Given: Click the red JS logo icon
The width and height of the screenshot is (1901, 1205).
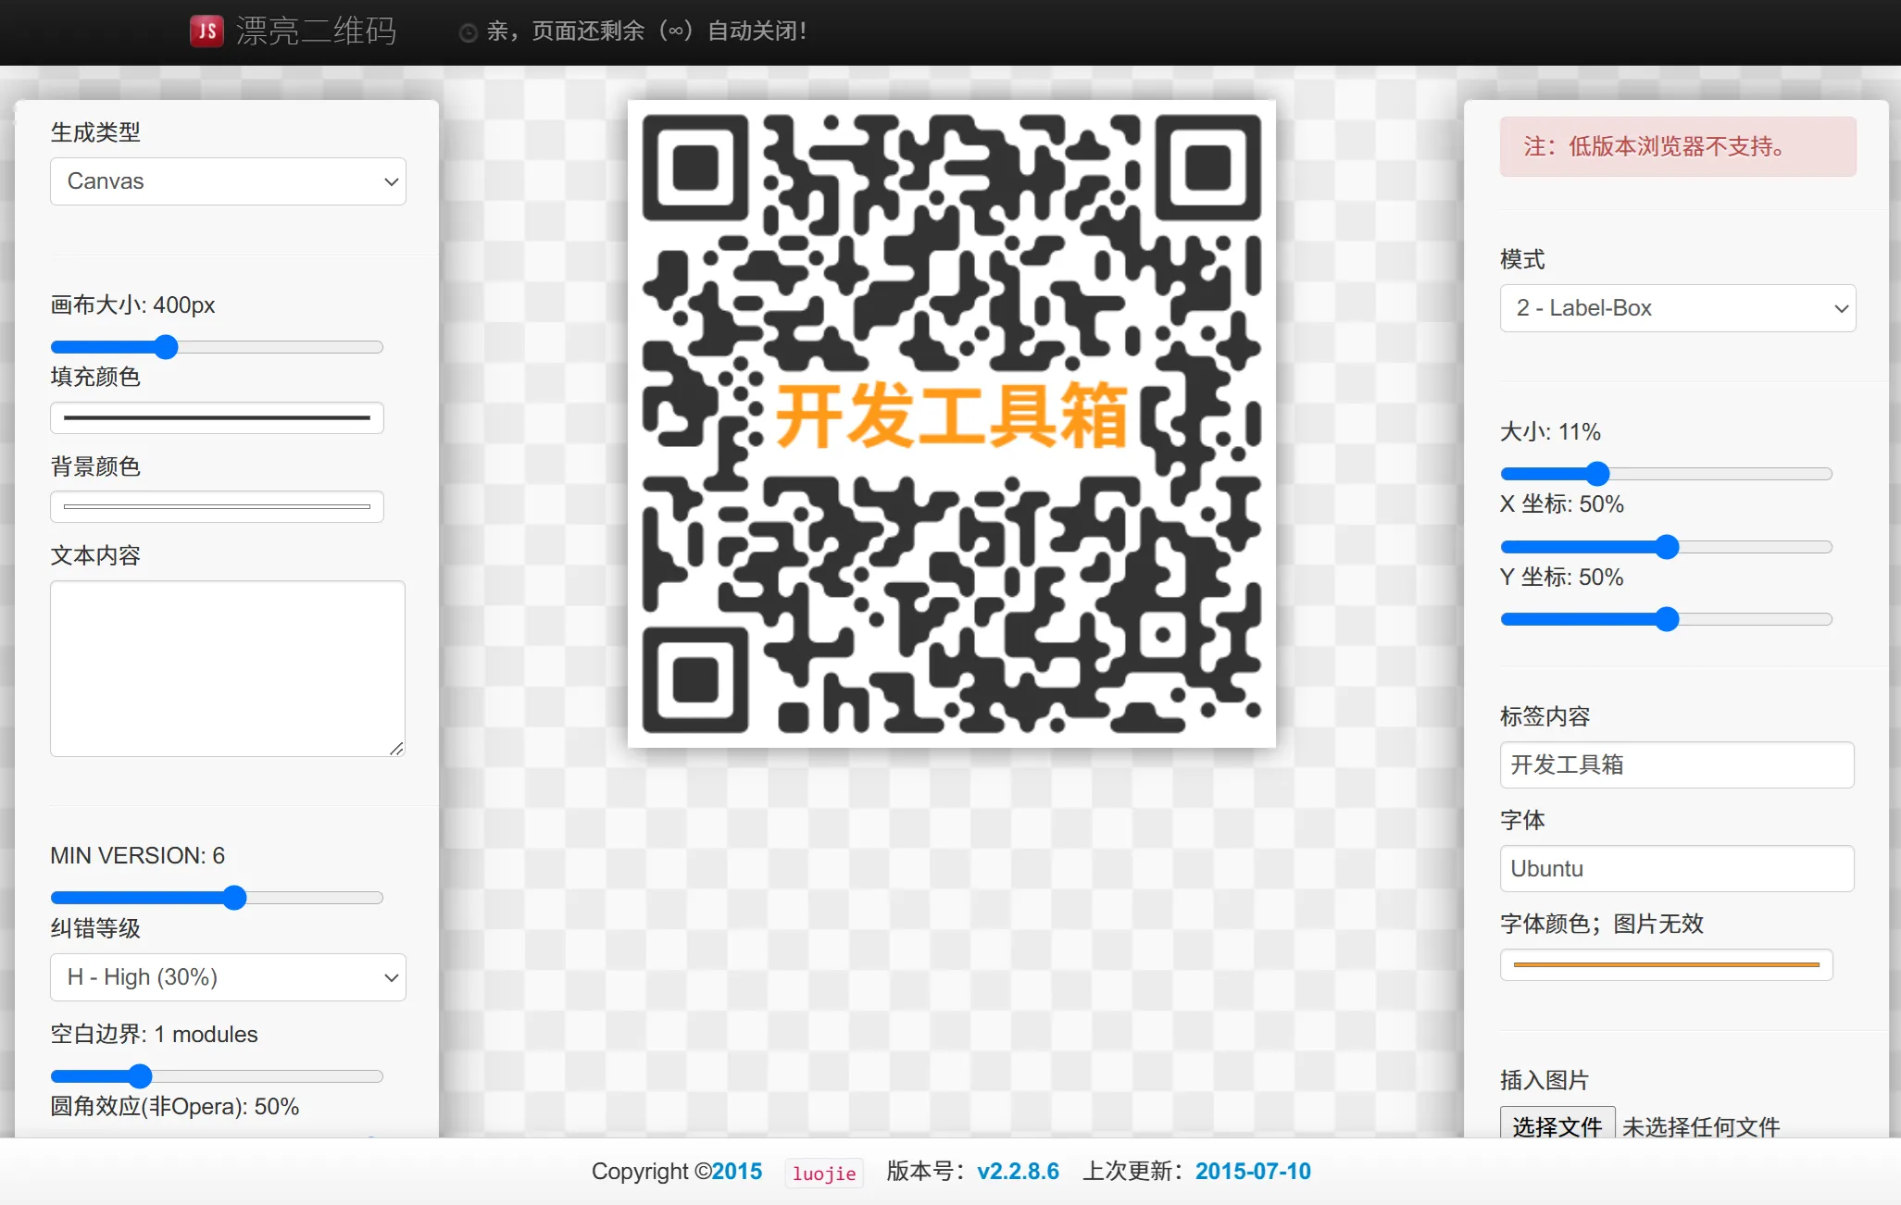Looking at the screenshot, I should point(206,31).
